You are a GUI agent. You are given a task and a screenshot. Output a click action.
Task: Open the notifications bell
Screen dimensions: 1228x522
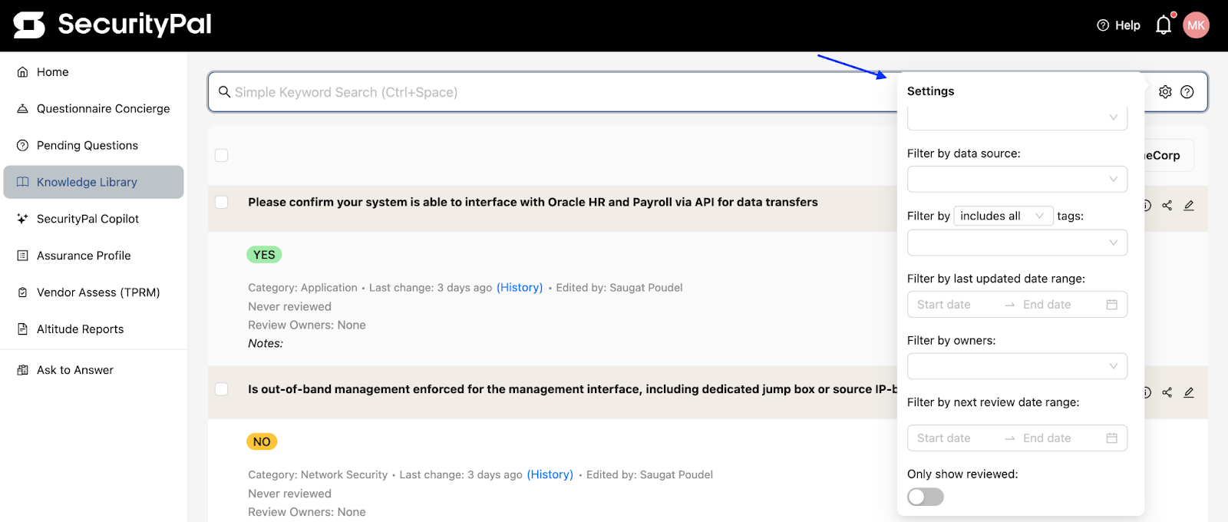click(x=1164, y=25)
